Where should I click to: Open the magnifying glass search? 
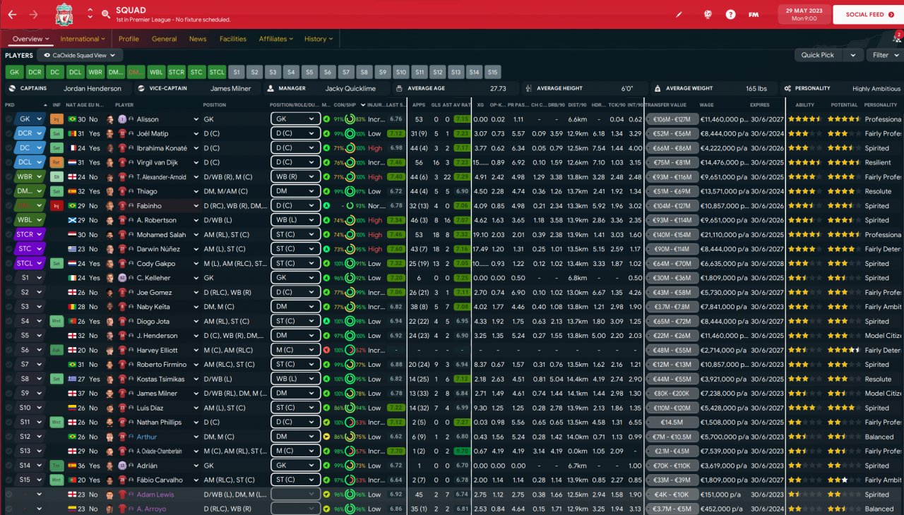[x=105, y=14]
